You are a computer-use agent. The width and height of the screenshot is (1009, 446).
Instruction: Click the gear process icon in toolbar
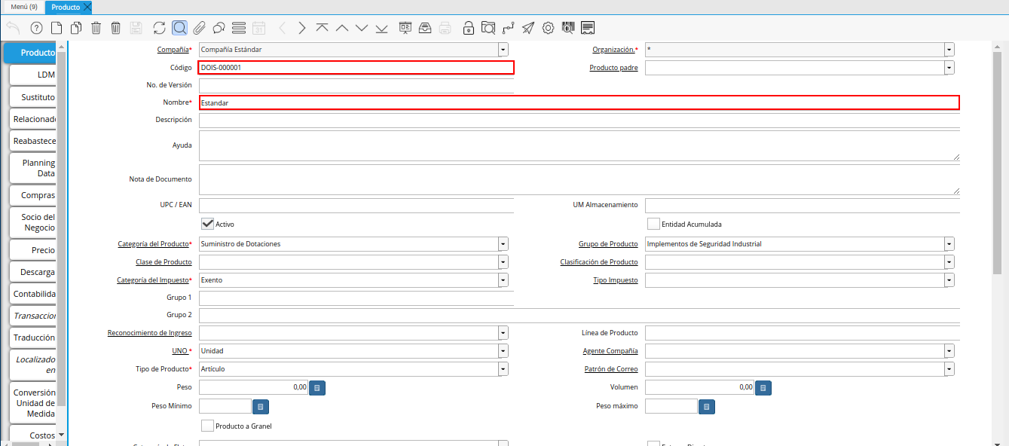coord(548,28)
